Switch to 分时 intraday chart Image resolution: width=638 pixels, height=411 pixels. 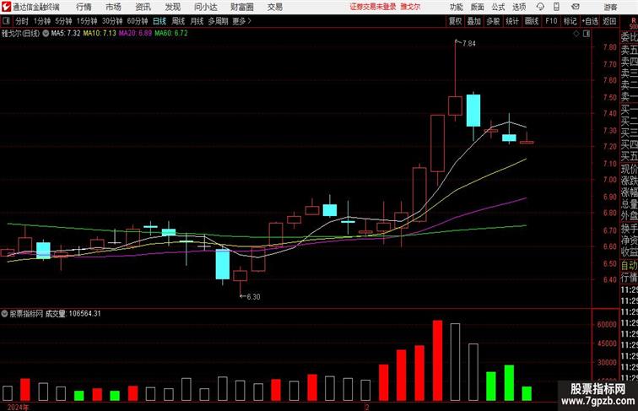pos(22,21)
